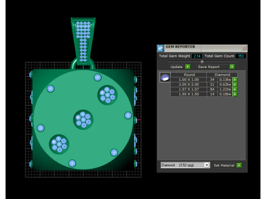The image size is (266, 199).
Task: Click green arrow on the 2.00 X 2.00 row
Action: 235,85
